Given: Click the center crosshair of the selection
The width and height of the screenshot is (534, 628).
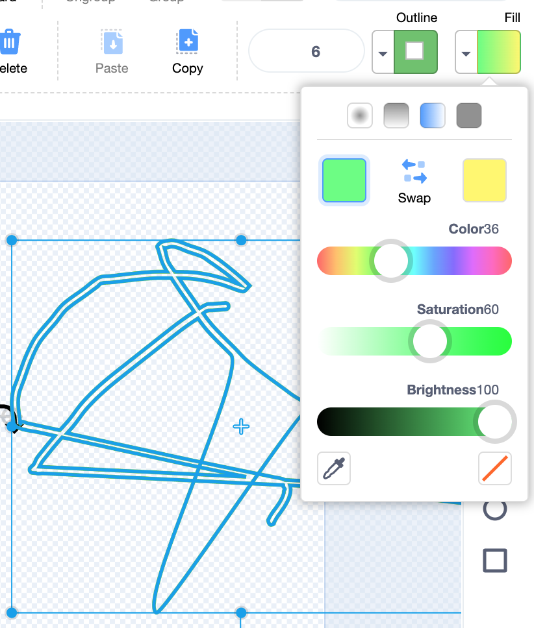Looking at the screenshot, I should 241,426.
